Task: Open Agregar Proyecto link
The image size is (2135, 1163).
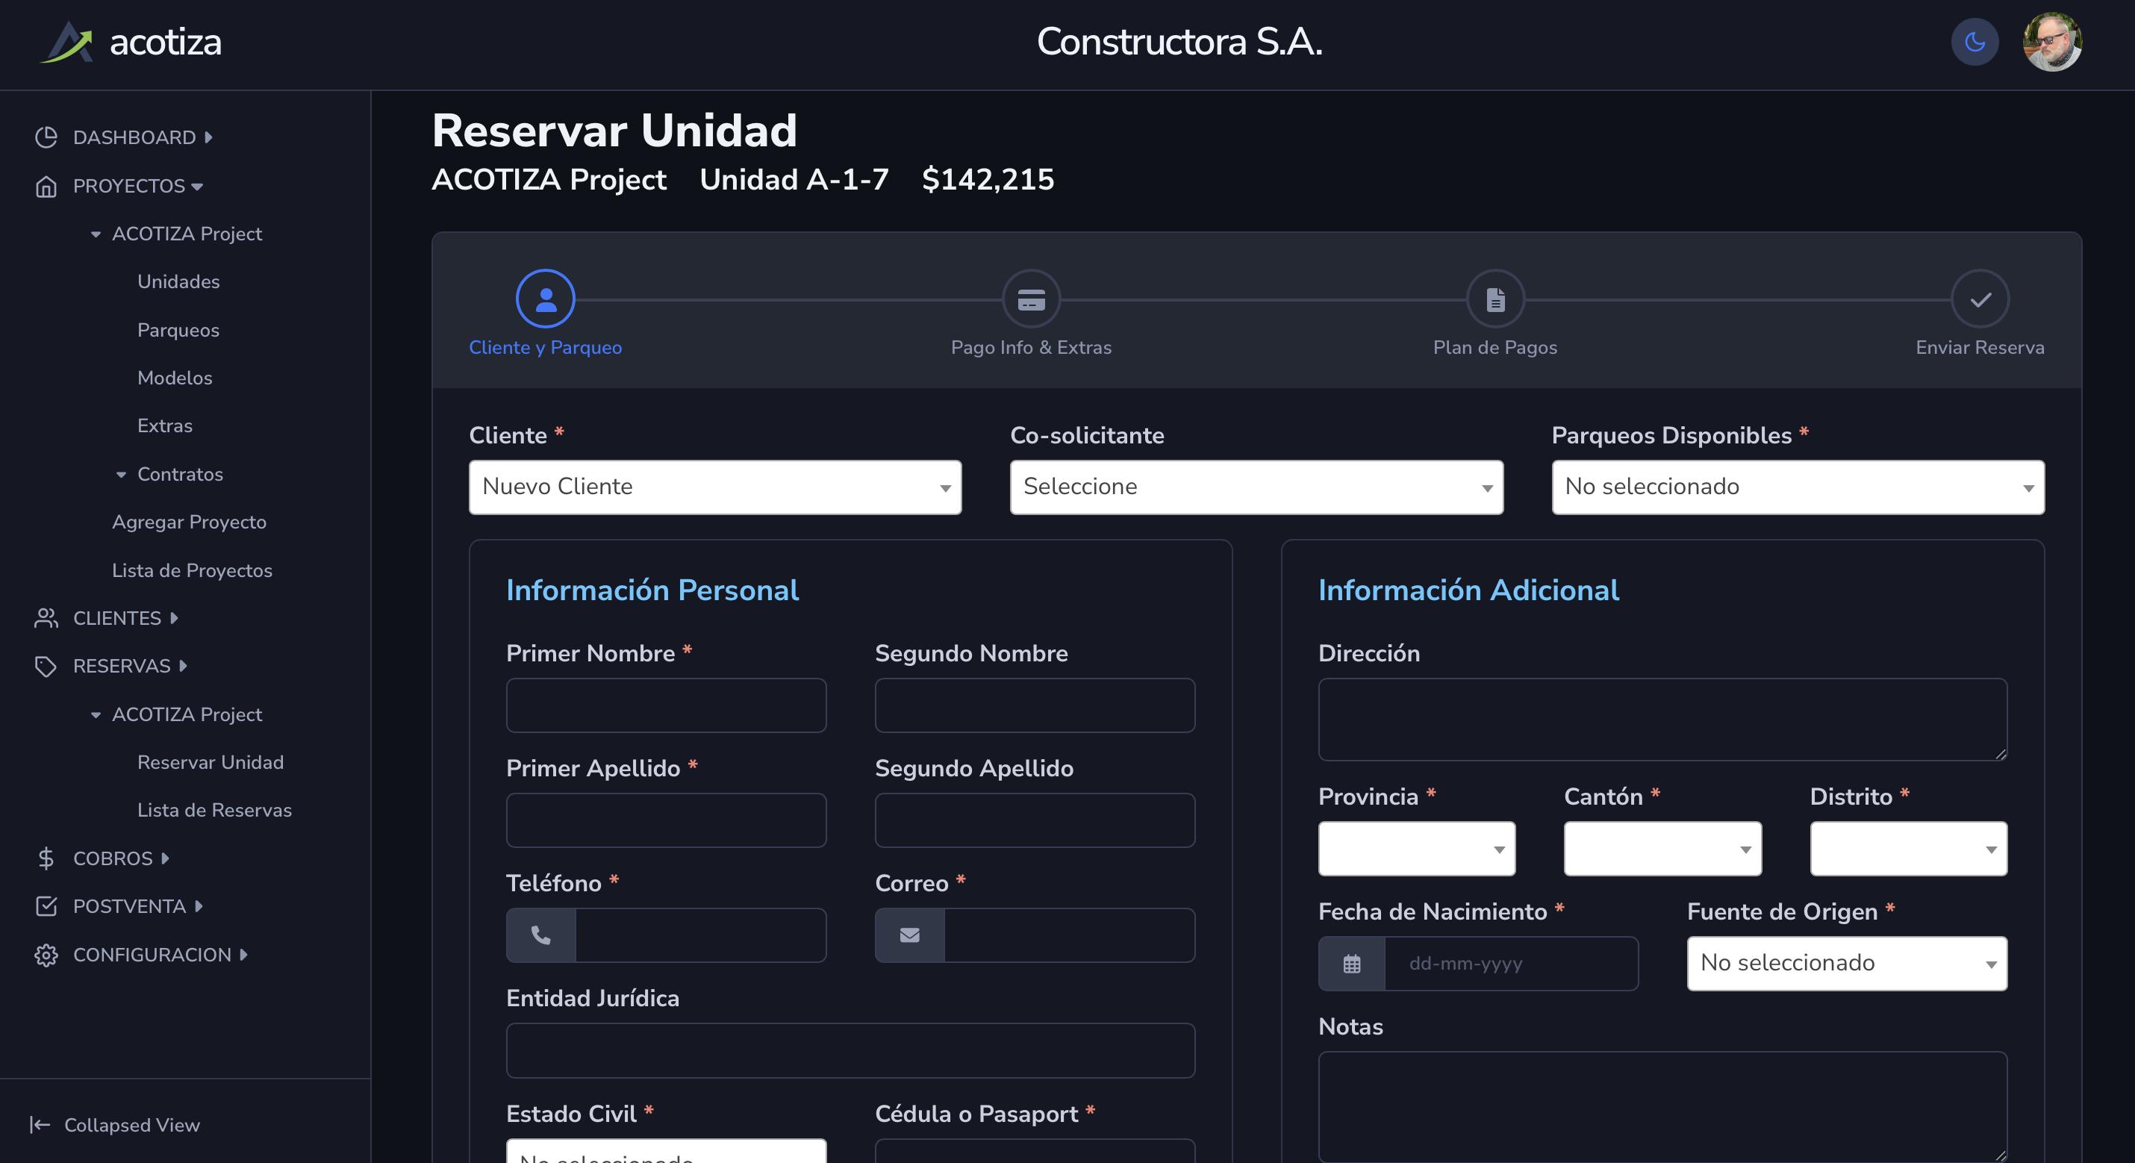Action: (x=189, y=523)
